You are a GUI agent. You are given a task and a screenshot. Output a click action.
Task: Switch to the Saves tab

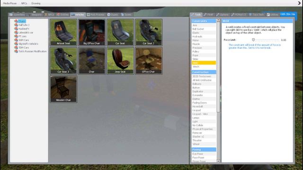126,15
